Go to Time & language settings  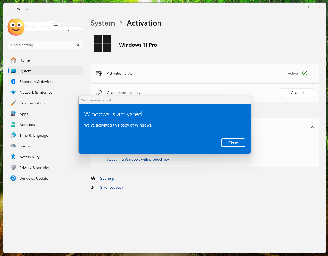pyautogui.click(x=34, y=135)
